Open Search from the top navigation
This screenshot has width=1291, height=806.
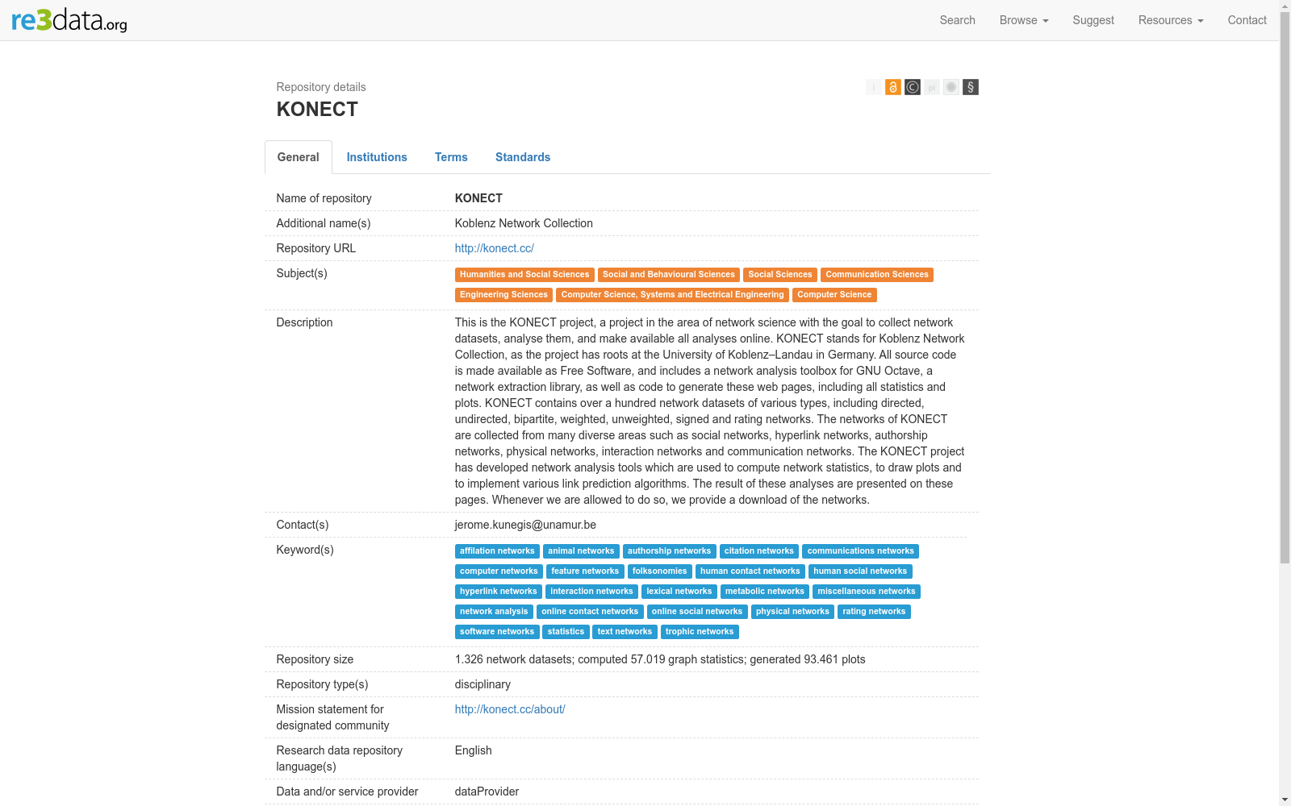pos(957,20)
